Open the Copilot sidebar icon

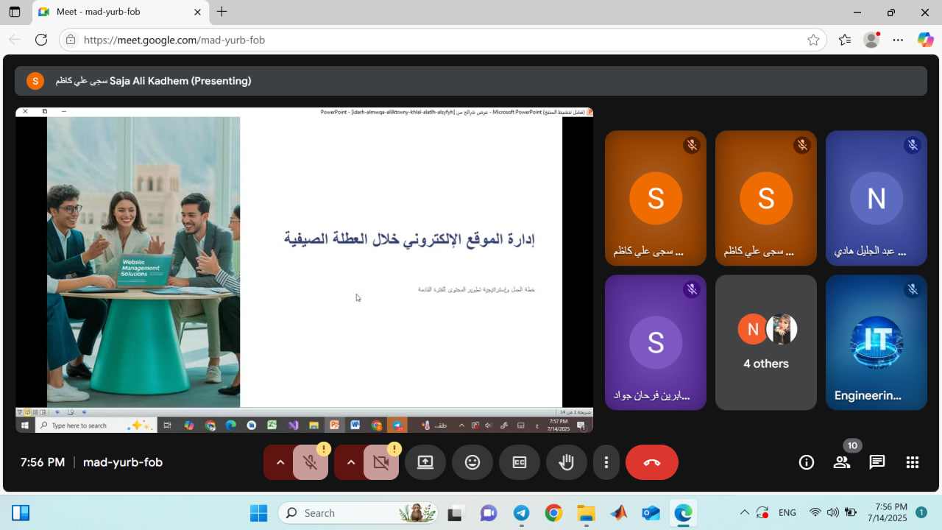tap(925, 40)
